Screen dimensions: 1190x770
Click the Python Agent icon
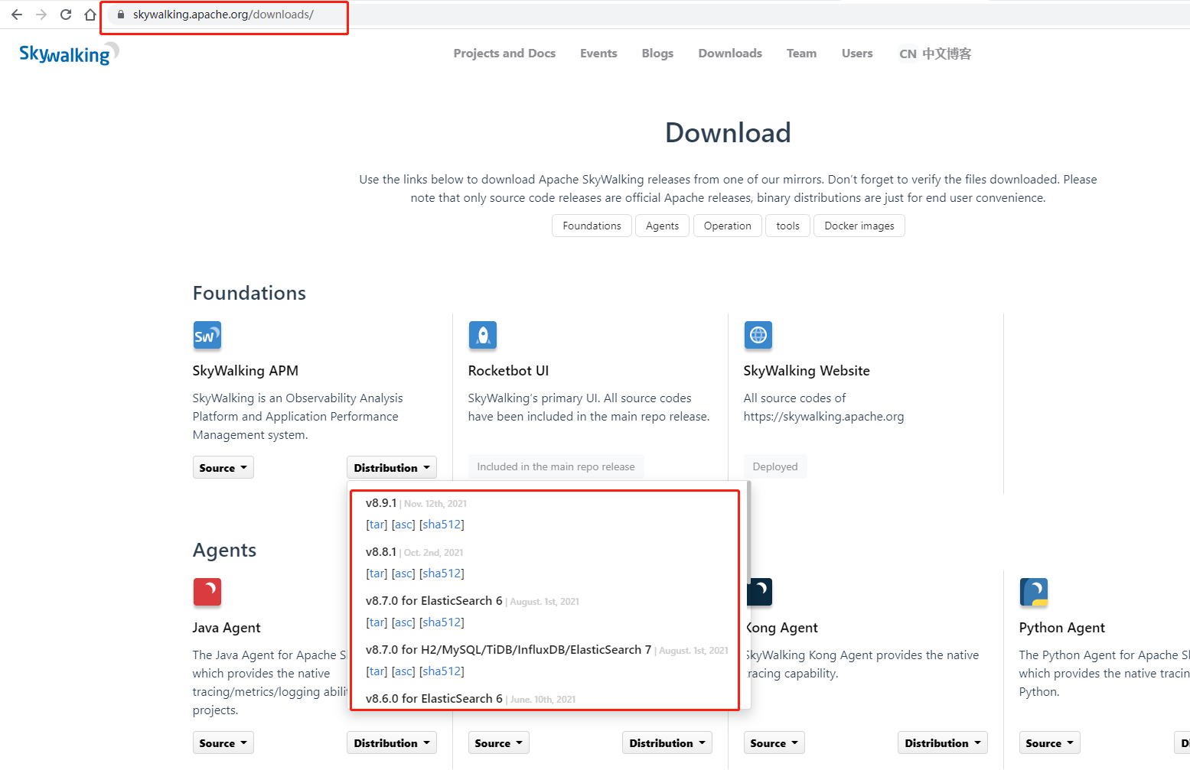(1034, 592)
